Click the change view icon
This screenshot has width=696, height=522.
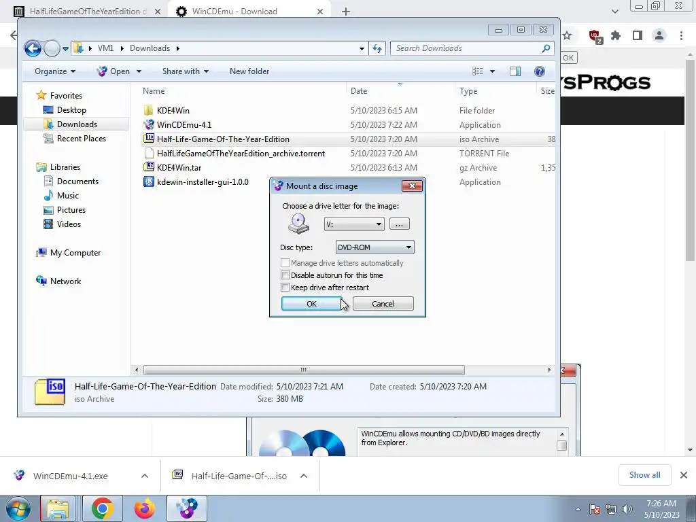click(x=478, y=71)
